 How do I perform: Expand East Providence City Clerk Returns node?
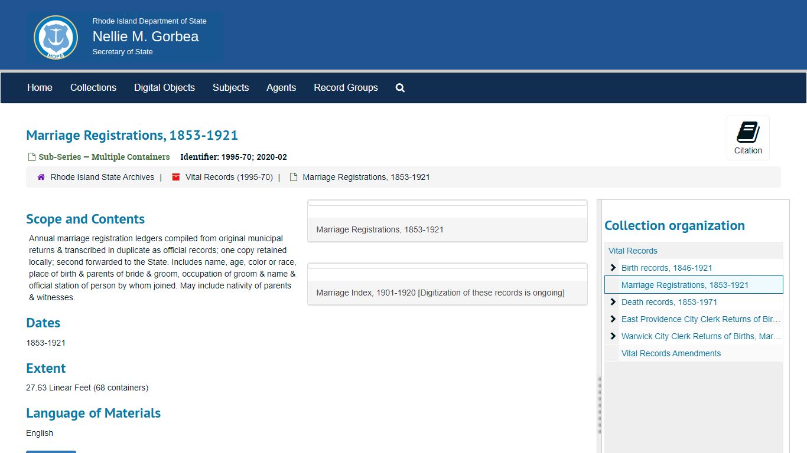click(x=613, y=319)
